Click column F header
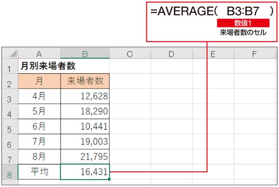This screenshot has width=279, height=187. coord(254,54)
